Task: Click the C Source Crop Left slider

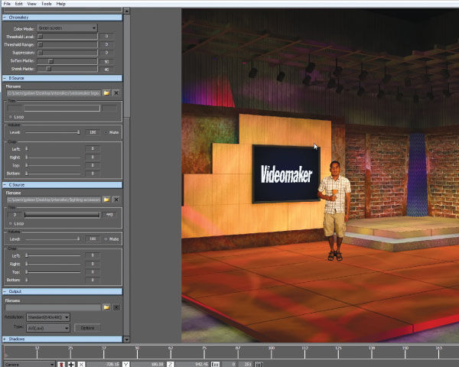Action: [x=53, y=255]
